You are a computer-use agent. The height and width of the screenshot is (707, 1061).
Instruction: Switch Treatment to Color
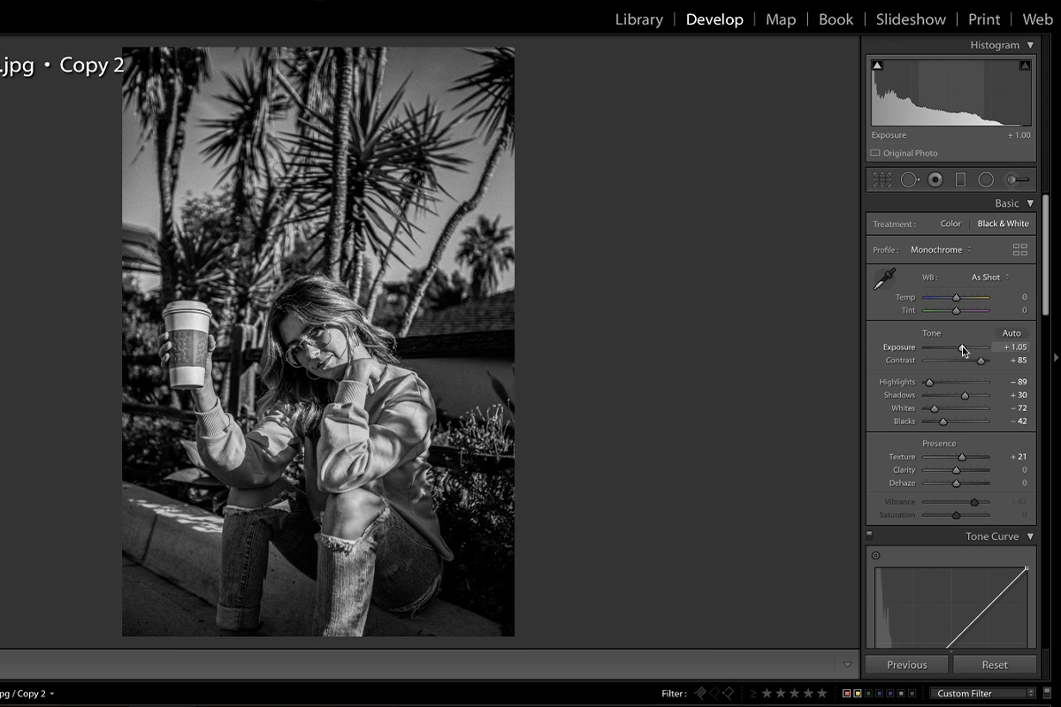[950, 224]
